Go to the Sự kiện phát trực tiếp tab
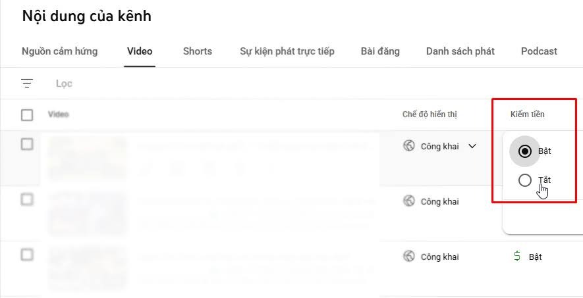583x298 pixels. tap(287, 51)
